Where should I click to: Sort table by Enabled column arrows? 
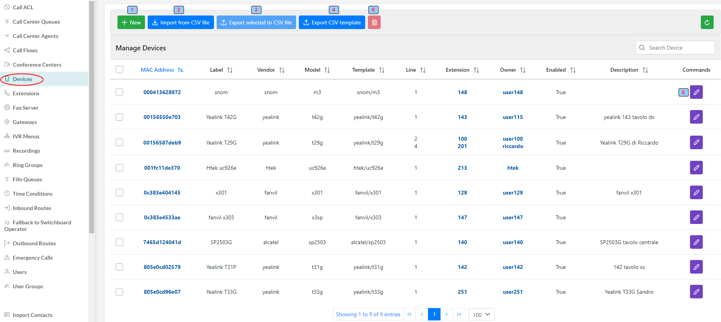click(x=573, y=70)
